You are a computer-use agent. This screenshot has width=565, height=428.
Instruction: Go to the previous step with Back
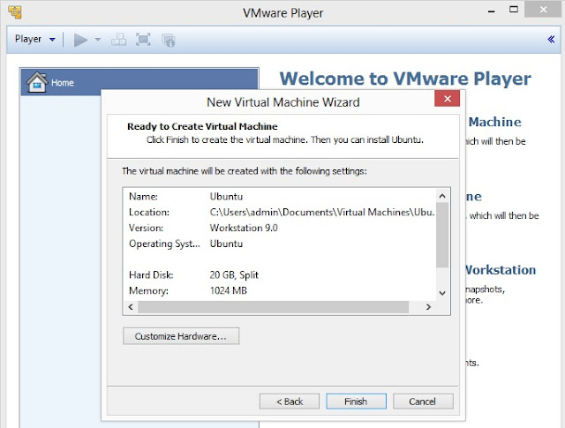point(290,402)
